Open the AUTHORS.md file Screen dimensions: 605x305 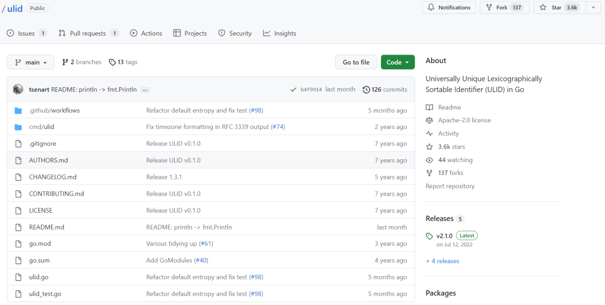click(x=48, y=160)
